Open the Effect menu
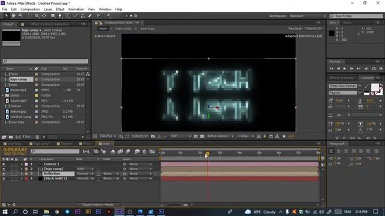385x216 pixels. pyautogui.click(x=60, y=10)
